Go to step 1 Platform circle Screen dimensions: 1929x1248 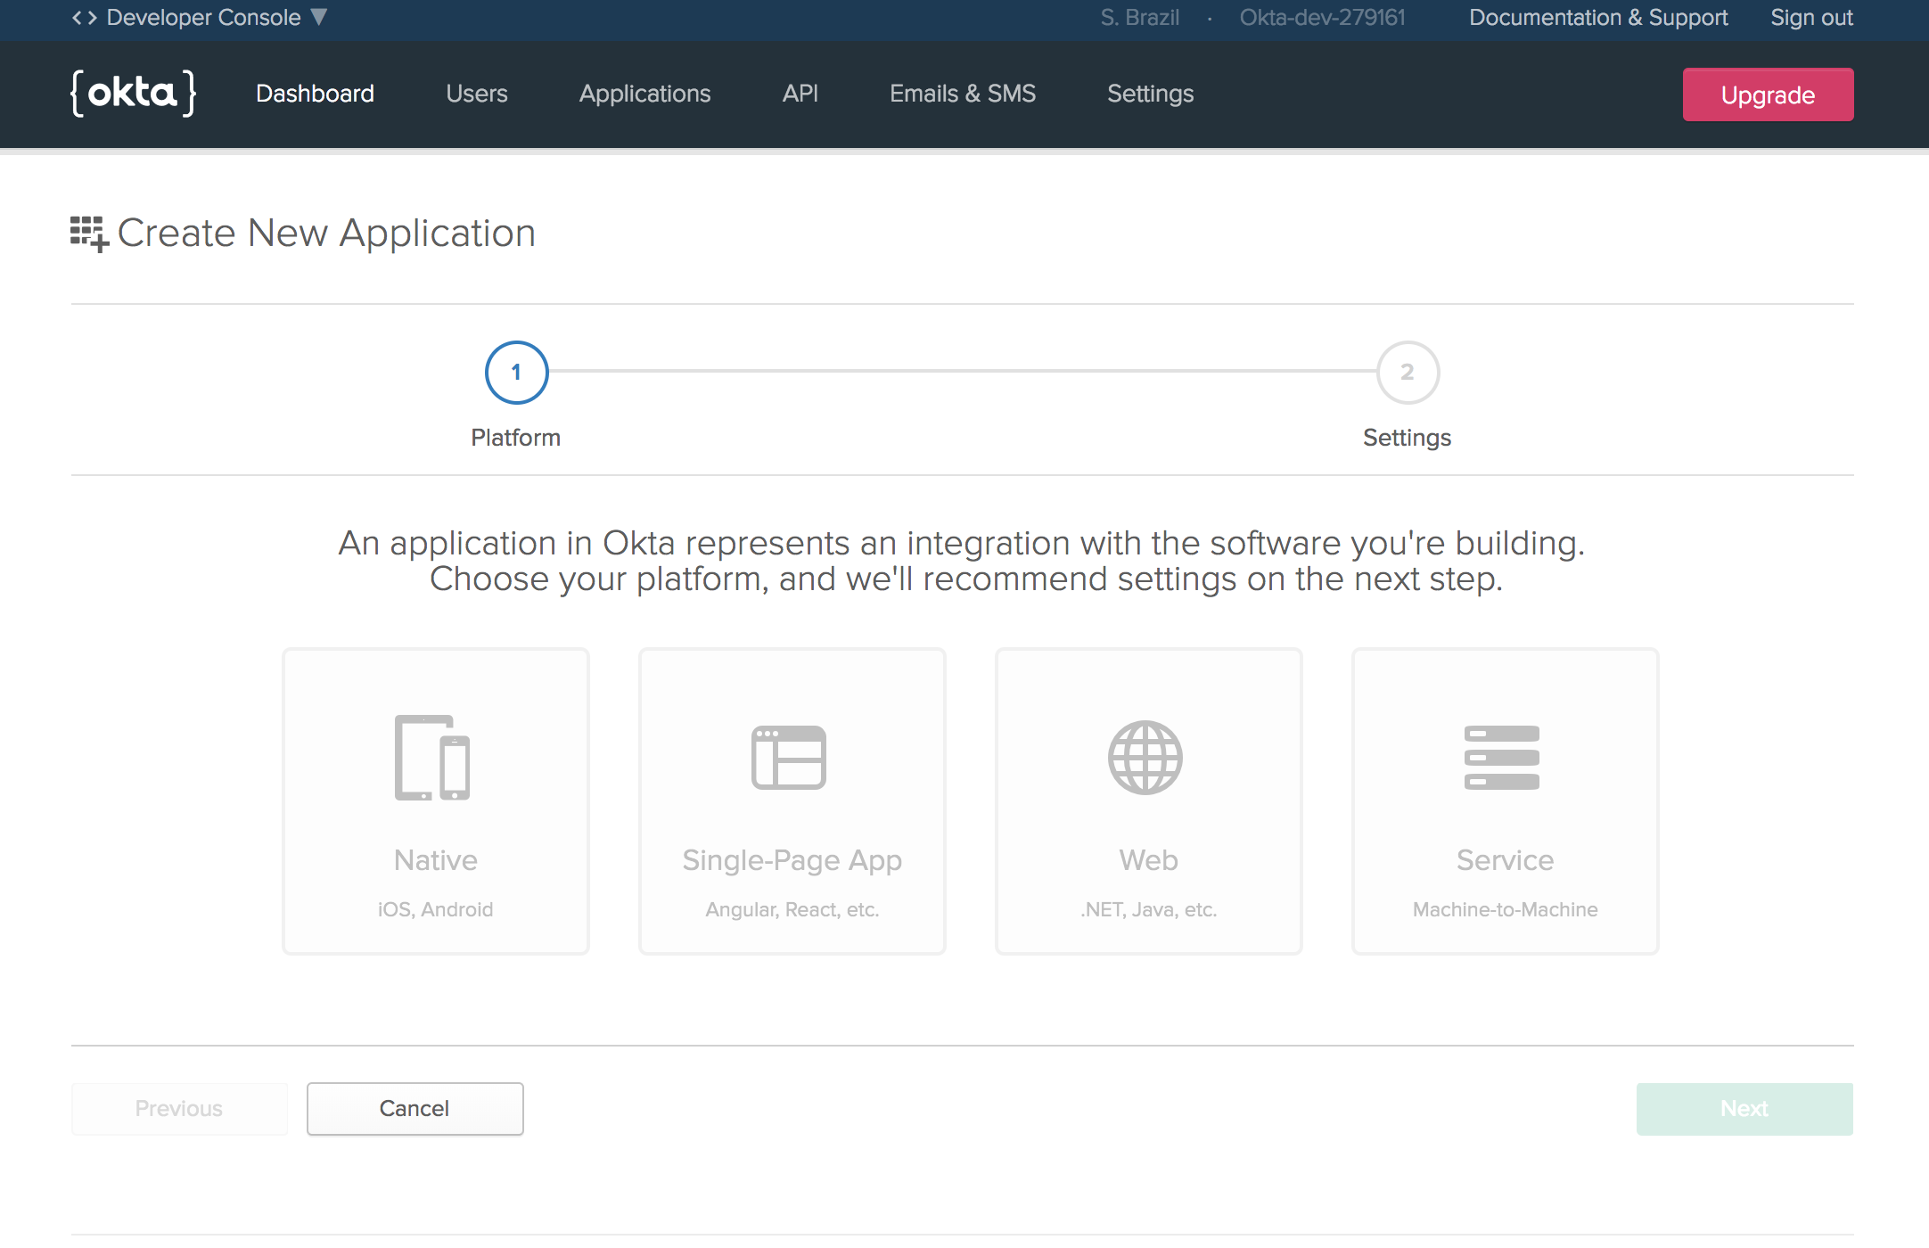click(516, 373)
